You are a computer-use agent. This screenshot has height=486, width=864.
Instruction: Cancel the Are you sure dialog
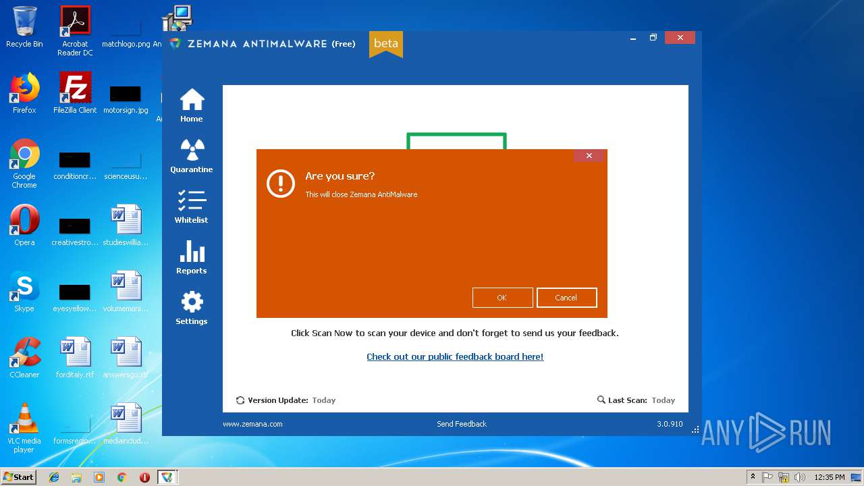(566, 298)
